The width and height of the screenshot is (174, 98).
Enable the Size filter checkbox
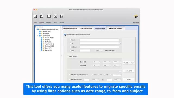tap(70, 51)
